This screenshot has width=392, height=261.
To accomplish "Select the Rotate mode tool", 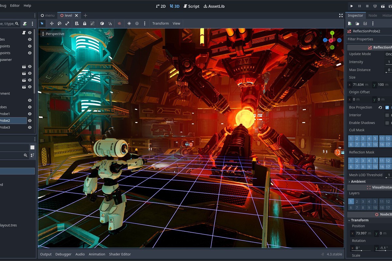I will coord(59,23).
